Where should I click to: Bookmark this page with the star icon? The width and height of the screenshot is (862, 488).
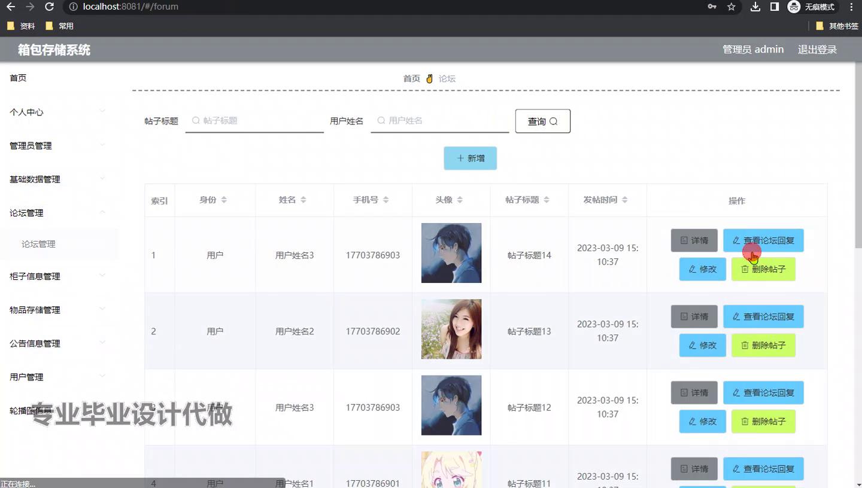(x=731, y=7)
